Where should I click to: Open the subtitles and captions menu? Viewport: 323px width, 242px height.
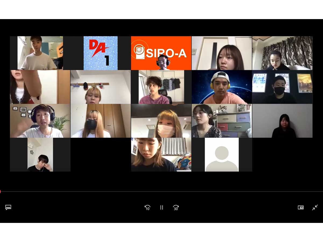coord(8,207)
